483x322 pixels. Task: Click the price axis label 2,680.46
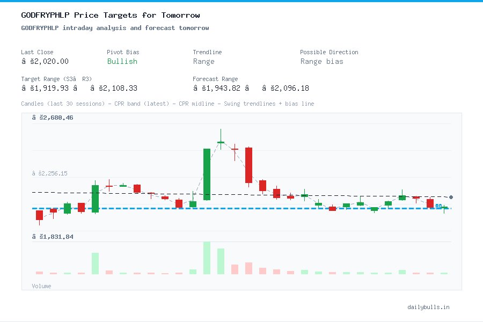(x=54, y=117)
